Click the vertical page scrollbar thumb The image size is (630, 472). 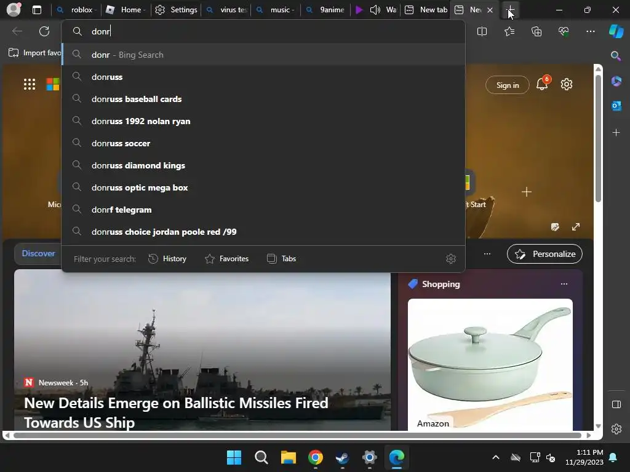point(598,138)
